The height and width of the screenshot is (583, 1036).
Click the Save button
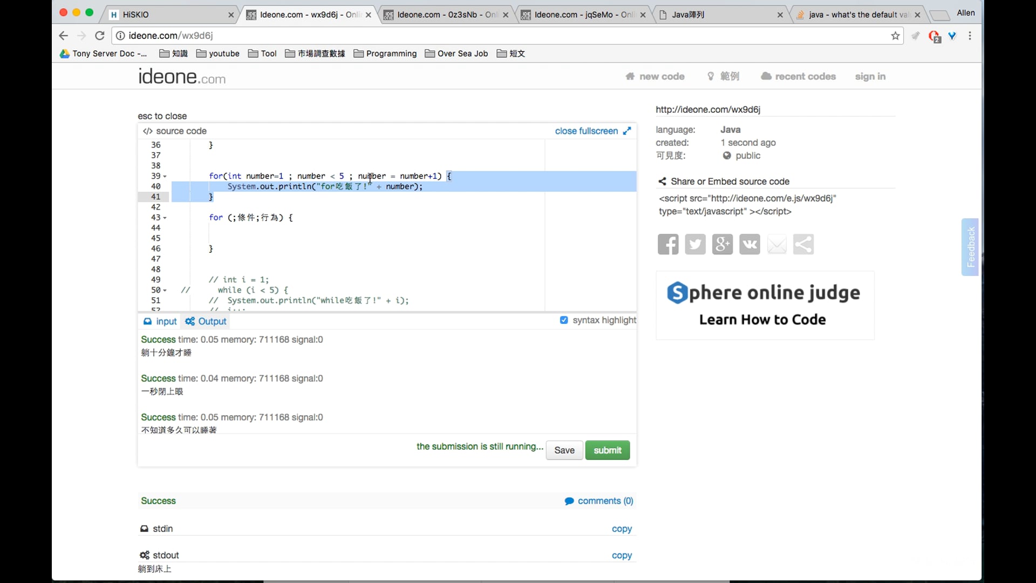coord(564,450)
